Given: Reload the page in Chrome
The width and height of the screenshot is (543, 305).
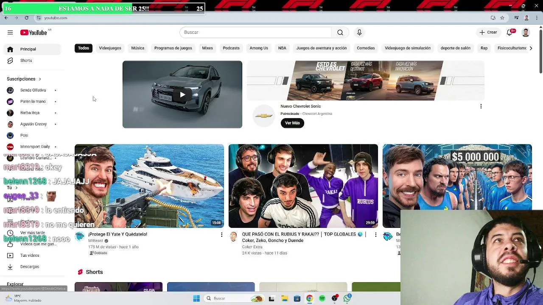Looking at the screenshot, I should (26, 18).
